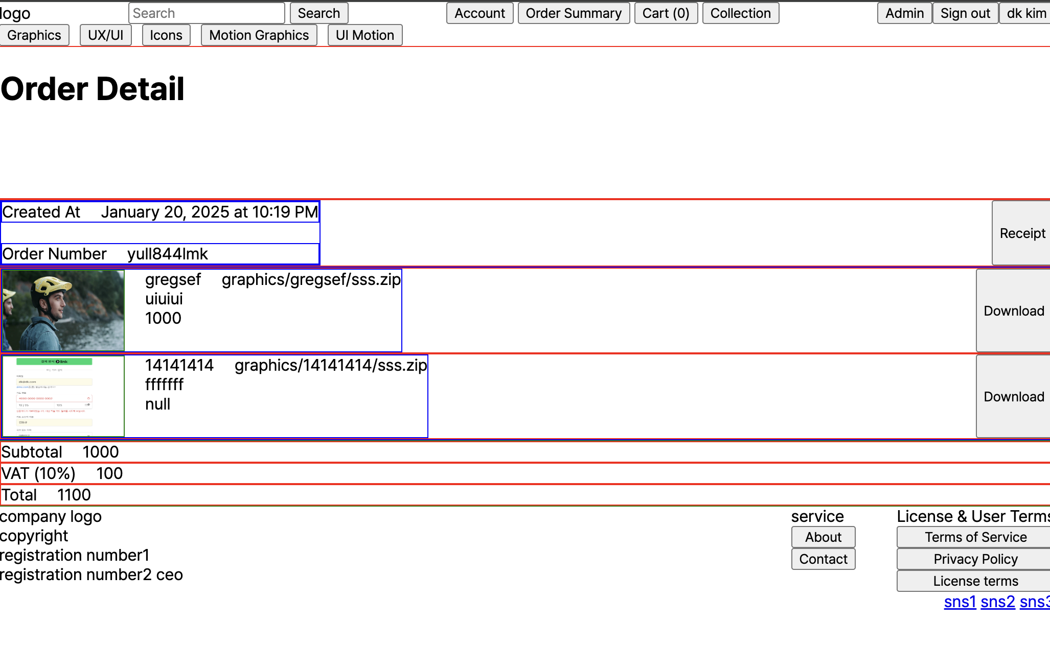The width and height of the screenshot is (1050, 670).
Task: Select the Graphics category
Action: click(34, 35)
